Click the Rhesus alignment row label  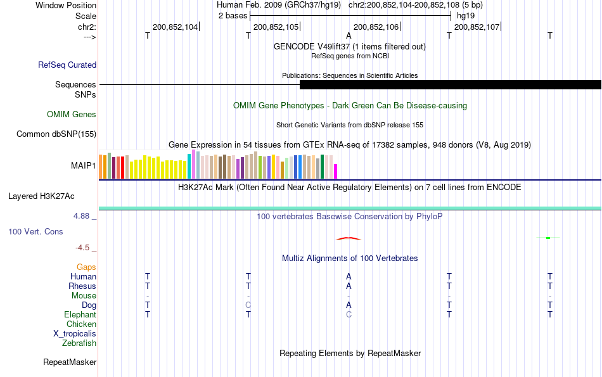pyautogui.click(x=82, y=286)
